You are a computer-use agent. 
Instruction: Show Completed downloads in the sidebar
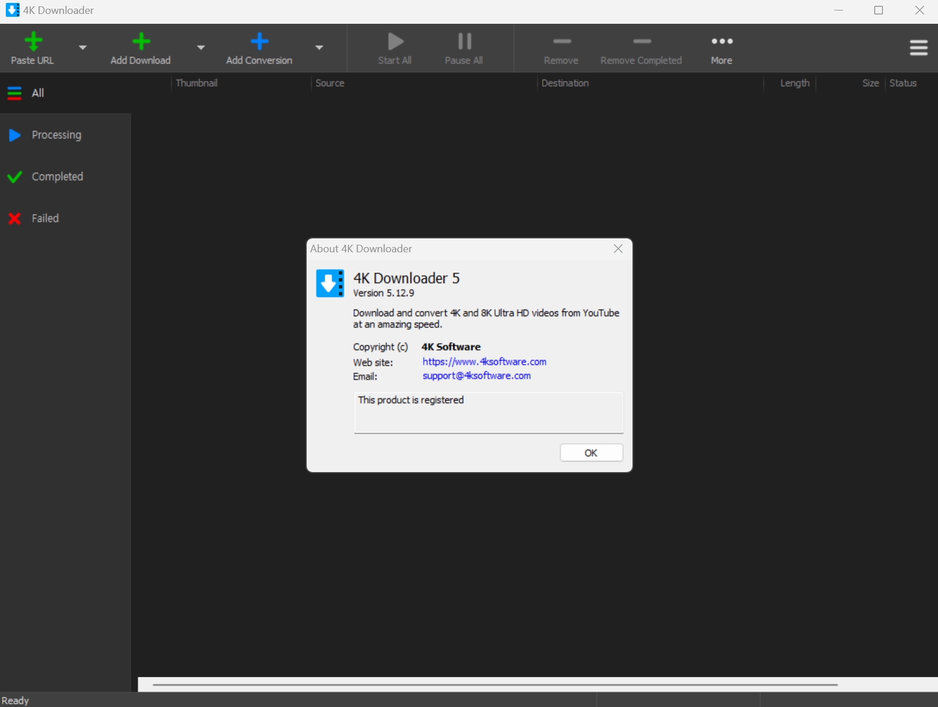pyautogui.click(x=66, y=177)
